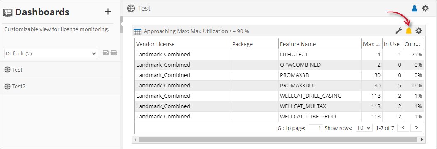Viewport: 437px width, 149px height.
Task: Open the Show rows dropdown
Action: point(364,128)
